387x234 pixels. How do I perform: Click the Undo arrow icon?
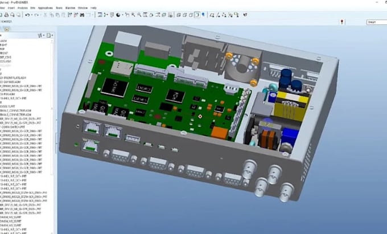coord(27,15)
